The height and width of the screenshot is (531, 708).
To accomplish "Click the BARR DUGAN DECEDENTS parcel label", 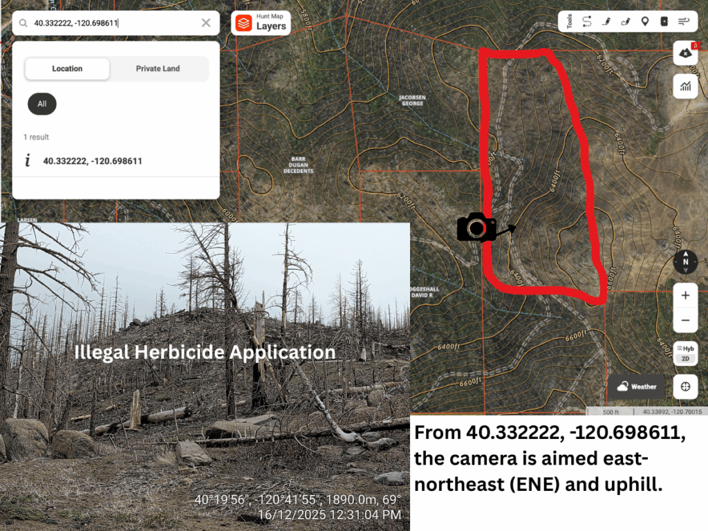I will pyautogui.click(x=299, y=165).
